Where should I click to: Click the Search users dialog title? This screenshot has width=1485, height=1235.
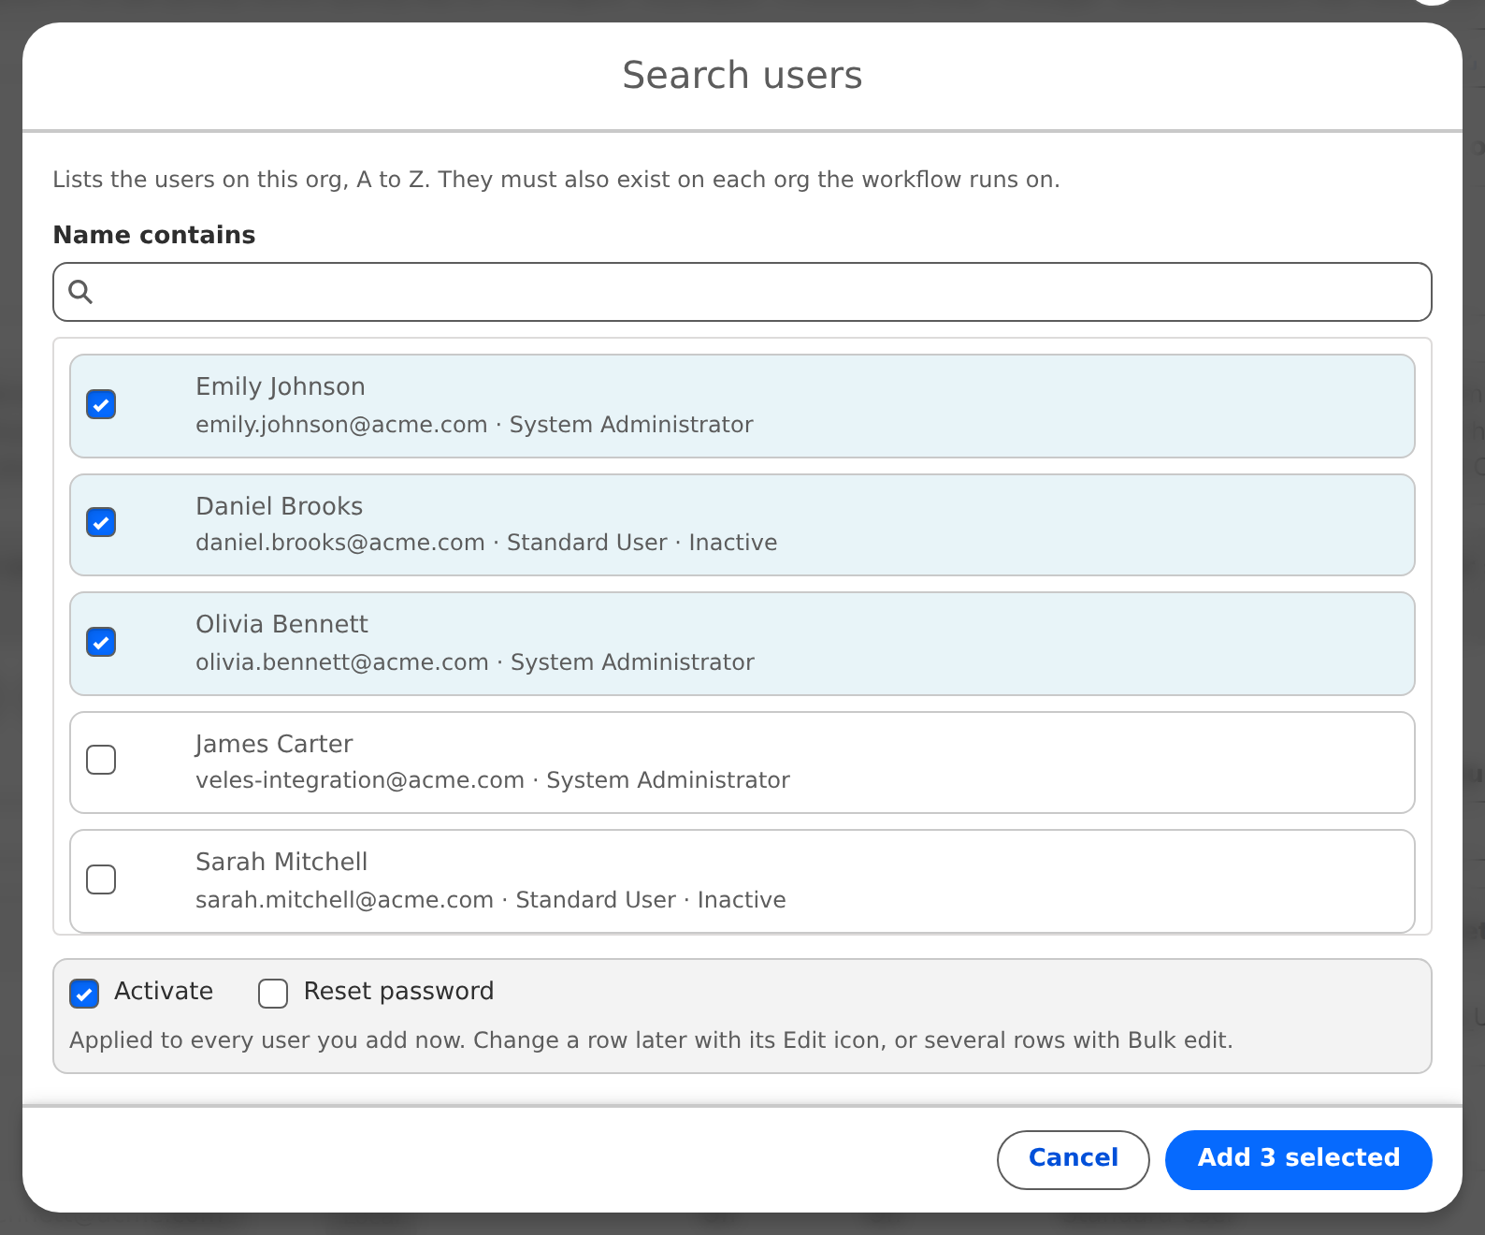point(742,75)
